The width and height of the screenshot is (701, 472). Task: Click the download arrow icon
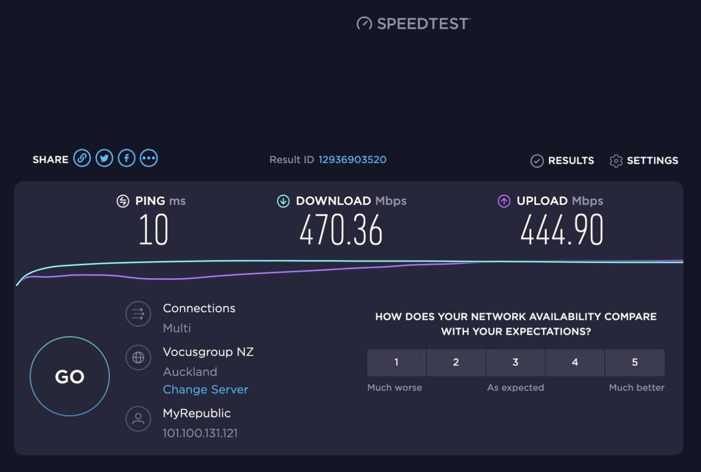283,201
